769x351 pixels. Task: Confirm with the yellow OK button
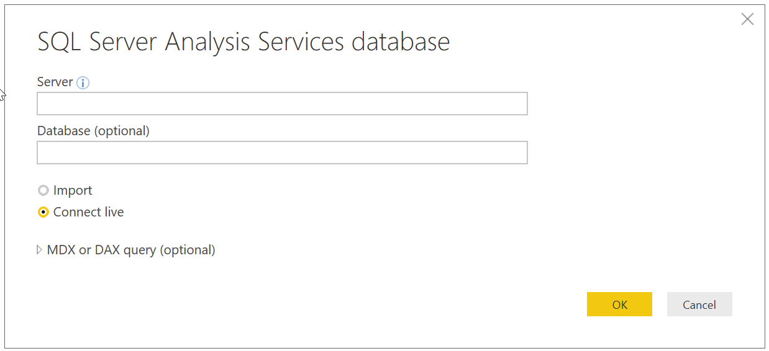(x=619, y=304)
